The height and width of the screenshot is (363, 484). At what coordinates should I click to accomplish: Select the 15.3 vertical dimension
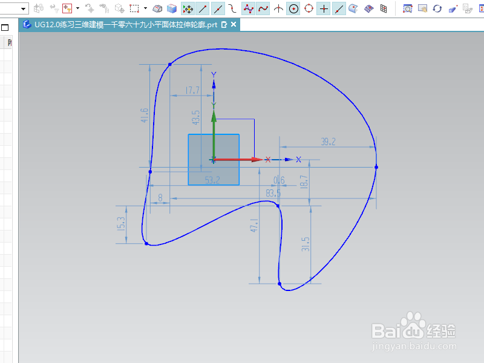pyautogui.click(x=122, y=224)
